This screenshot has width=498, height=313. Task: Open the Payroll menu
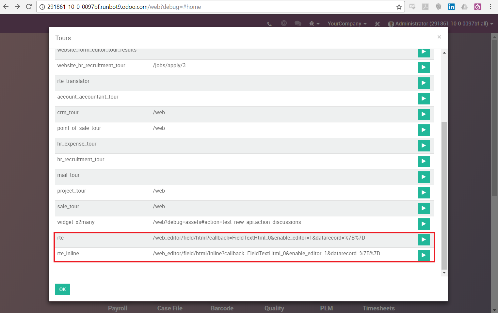tap(118, 308)
